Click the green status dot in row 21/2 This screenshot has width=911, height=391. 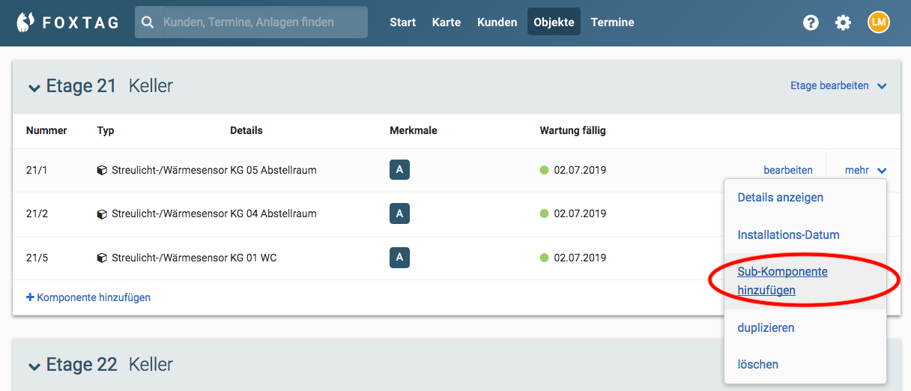pyautogui.click(x=545, y=214)
